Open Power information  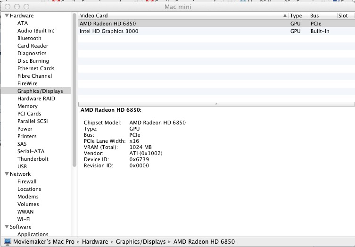[x=25, y=129]
